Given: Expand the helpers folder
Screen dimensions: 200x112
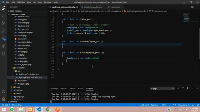Looking at the screenshot, I should 19,90.
